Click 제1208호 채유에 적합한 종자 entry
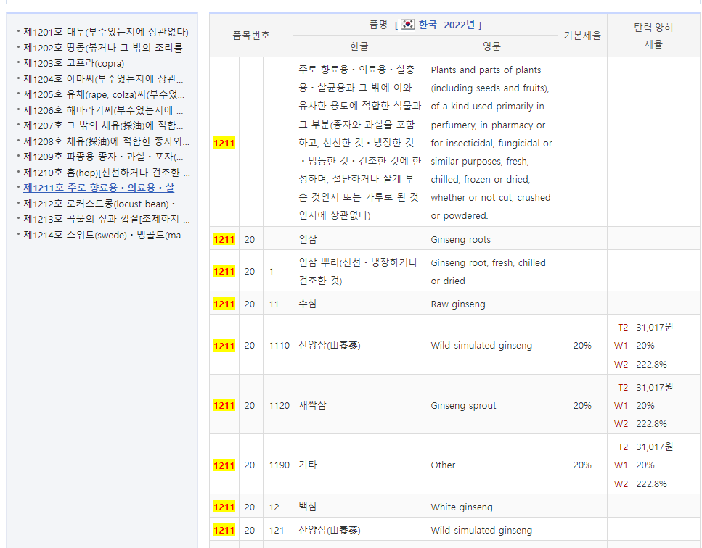This screenshot has width=702, height=548. 106,141
